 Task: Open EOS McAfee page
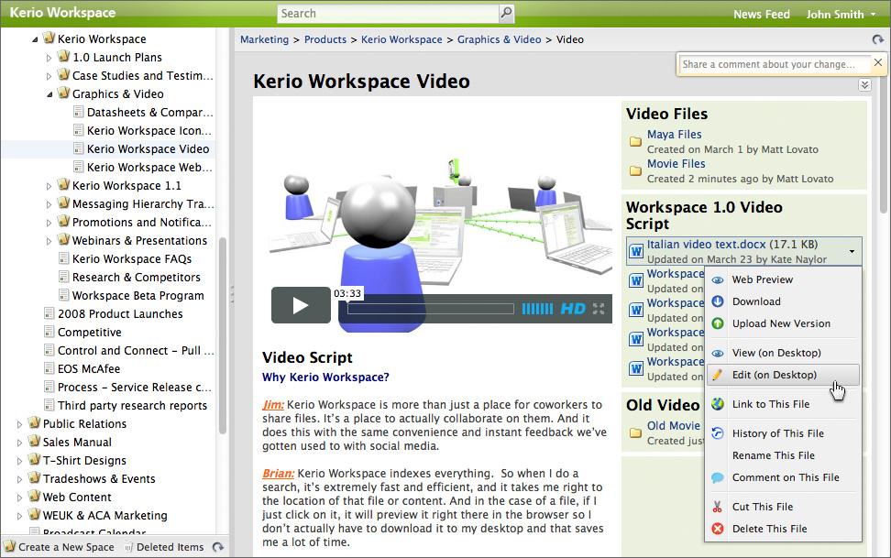[89, 368]
